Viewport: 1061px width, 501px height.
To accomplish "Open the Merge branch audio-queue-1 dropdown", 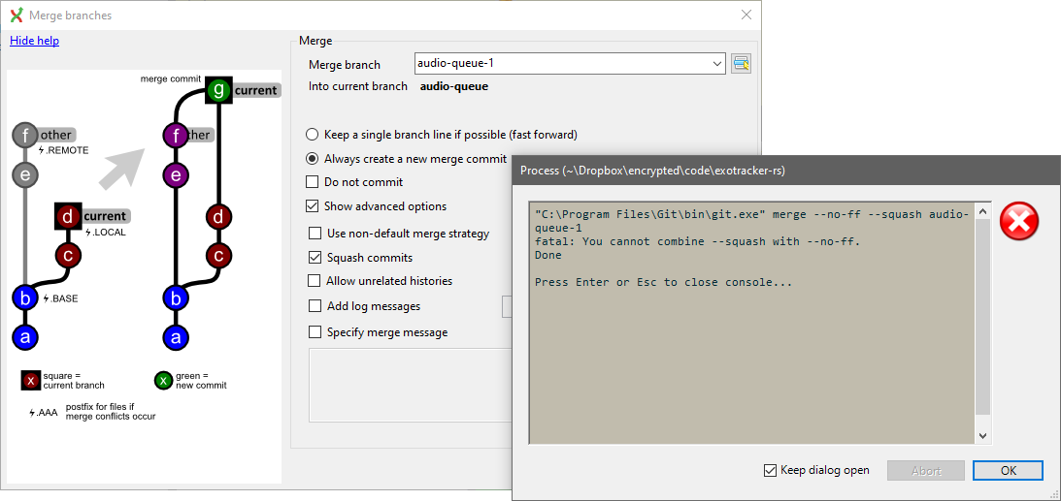I will pyautogui.click(x=717, y=64).
